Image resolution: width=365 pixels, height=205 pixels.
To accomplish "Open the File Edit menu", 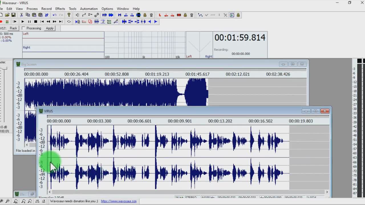I will [9, 9].
